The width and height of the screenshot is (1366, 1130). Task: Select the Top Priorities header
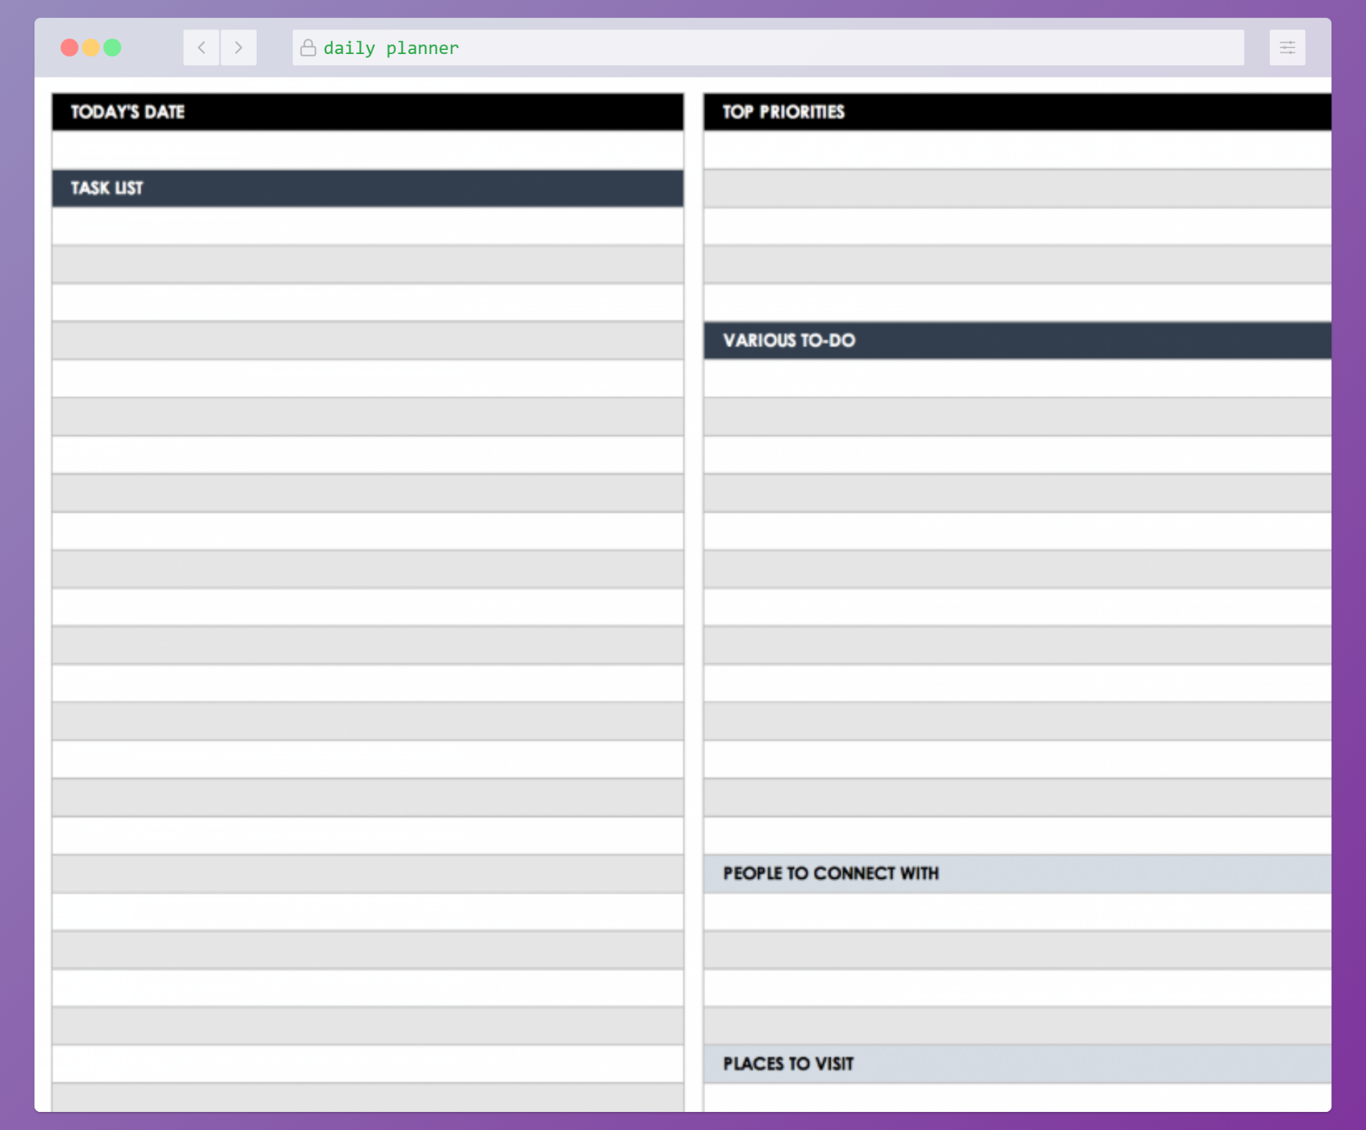pyautogui.click(x=1016, y=111)
